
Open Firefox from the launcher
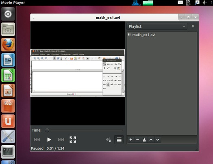[8, 45]
